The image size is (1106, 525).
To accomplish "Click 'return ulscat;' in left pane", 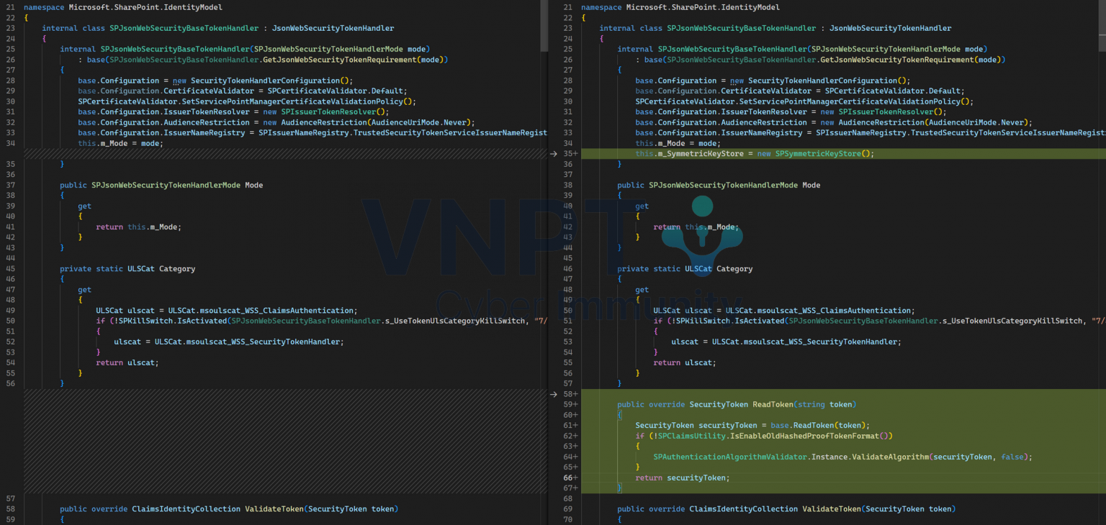I will tap(127, 362).
